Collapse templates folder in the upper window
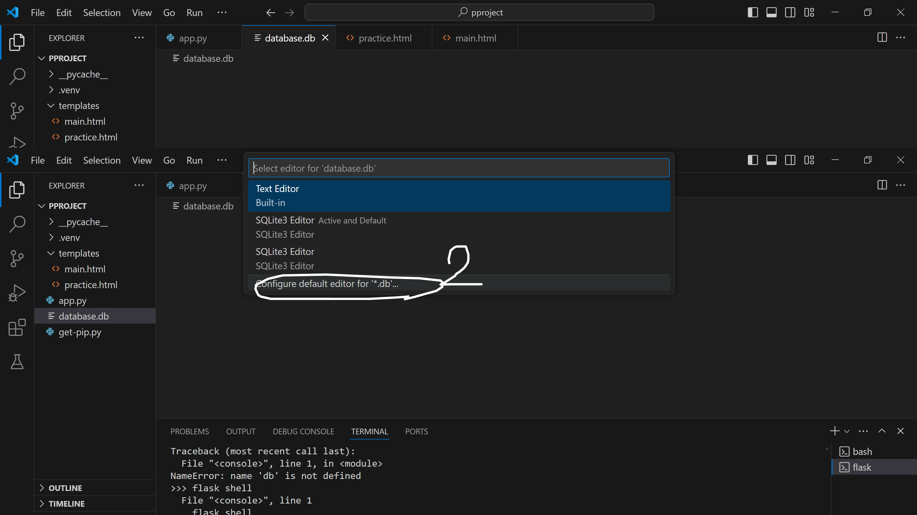 [x=51, y=106]
